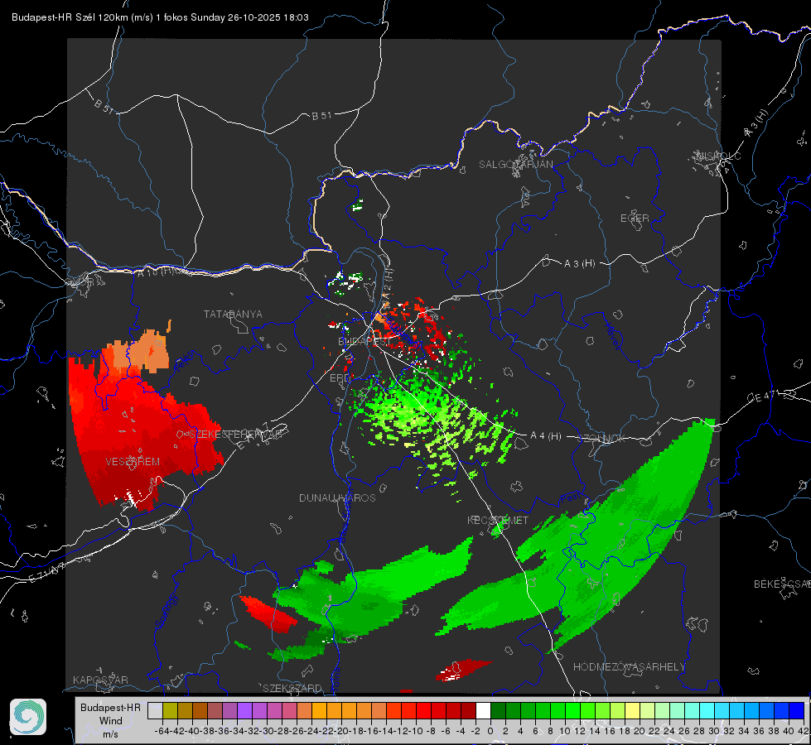Click the VESZPRÉM label on red echo

133,462
